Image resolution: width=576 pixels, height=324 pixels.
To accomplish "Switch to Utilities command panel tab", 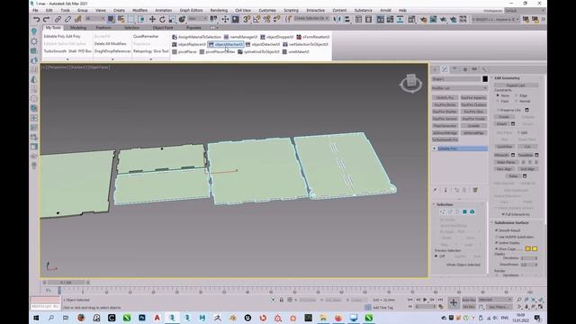I will click(484, 69).
